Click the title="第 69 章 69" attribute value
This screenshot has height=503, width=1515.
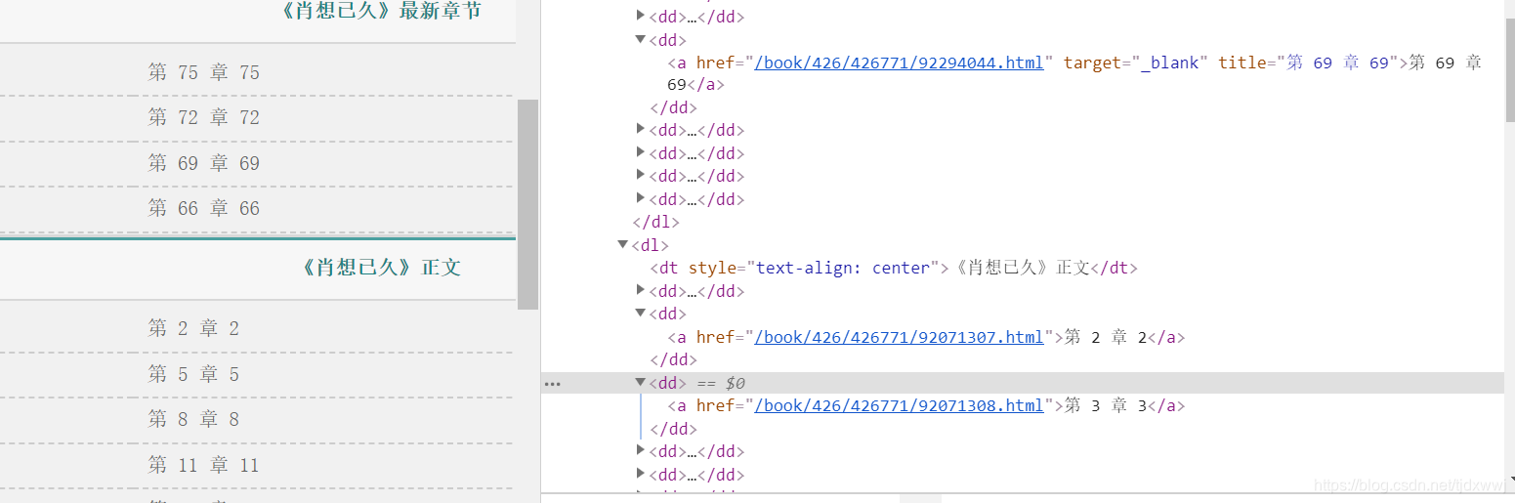pos(1338,63)
